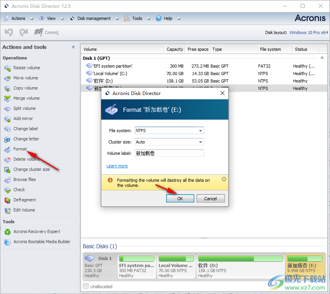Click the Copy volume icon
The height and width of the screenshot is (294, 330).
(x=7, y=88)
